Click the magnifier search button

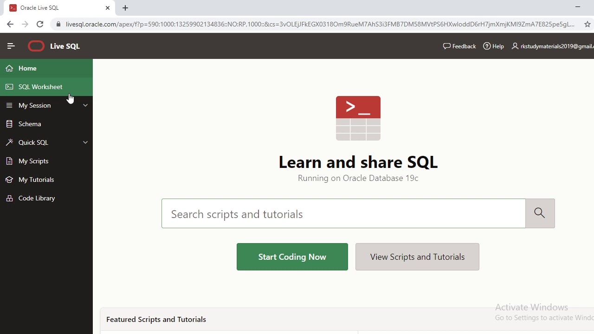[540, 213]
